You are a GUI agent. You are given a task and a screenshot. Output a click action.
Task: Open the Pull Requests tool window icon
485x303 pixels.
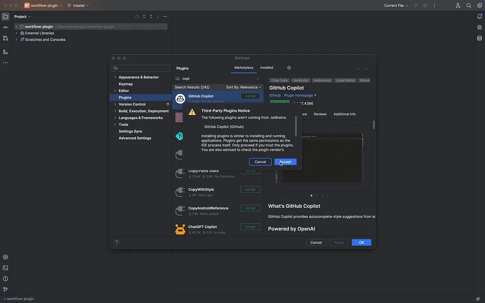(x=5, y=38)
